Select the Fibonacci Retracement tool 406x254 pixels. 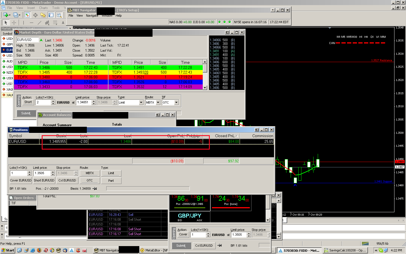[55, 23]
